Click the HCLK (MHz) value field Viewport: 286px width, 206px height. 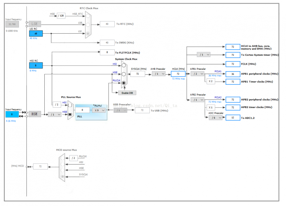pos(178,74)
